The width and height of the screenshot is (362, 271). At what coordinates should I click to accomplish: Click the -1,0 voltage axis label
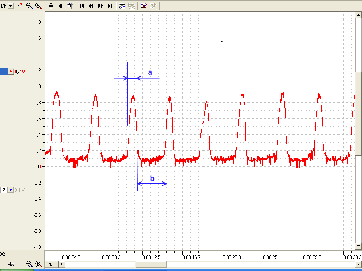point(37,247)
